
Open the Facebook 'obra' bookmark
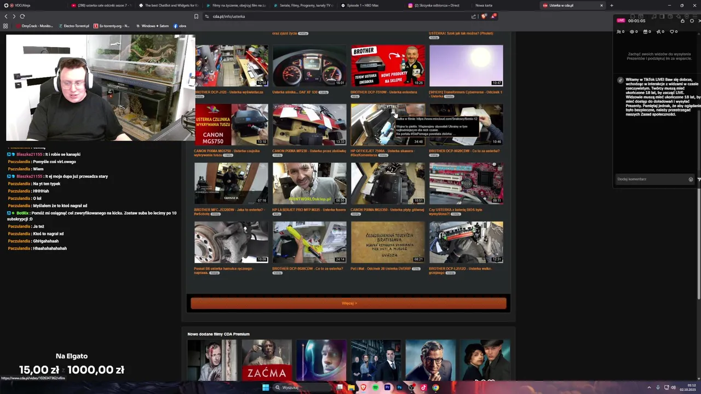pos(180,26)
